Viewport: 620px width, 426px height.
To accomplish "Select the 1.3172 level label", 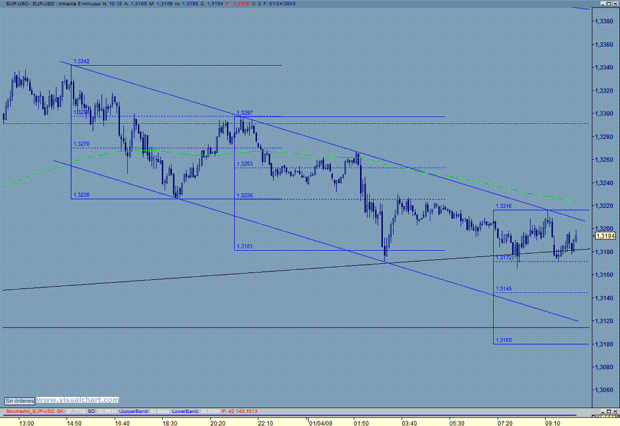I will coord(503,258).
